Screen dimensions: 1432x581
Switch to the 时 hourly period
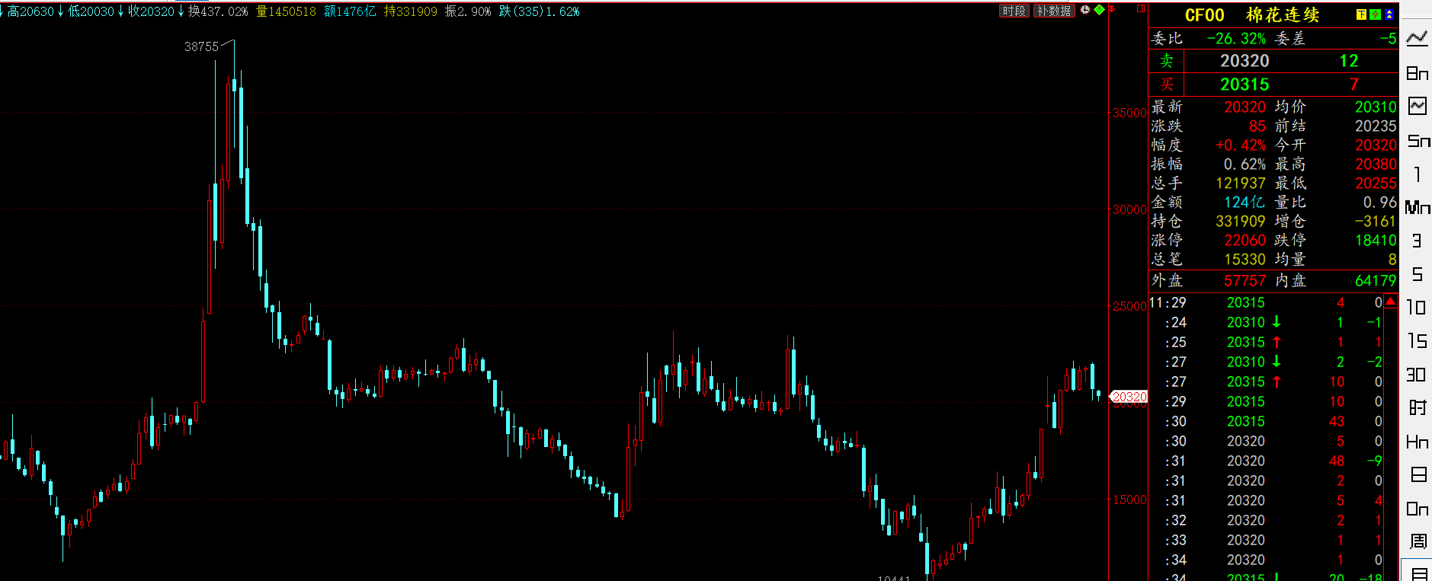tap(1418, 407)
